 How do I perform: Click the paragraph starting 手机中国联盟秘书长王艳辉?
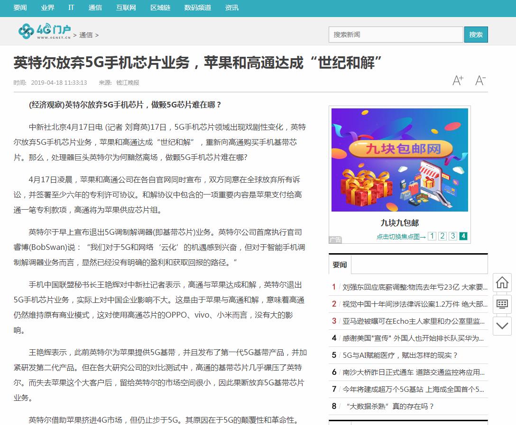coord(159,308)
